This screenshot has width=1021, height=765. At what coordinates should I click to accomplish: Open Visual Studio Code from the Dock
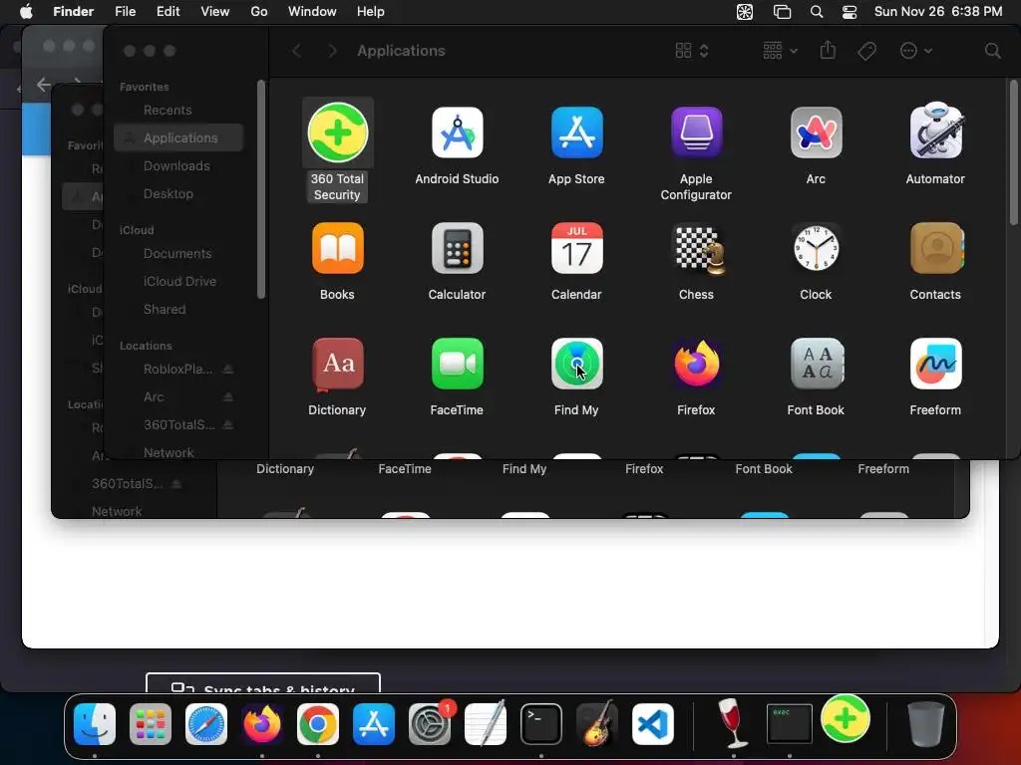click(x=653, y=724)
